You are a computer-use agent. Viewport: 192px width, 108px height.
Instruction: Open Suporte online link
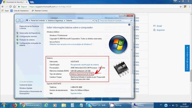76,93
